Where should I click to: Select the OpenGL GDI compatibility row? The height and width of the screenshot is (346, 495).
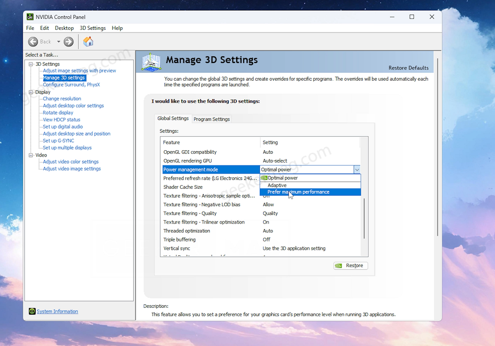pyautogui.click(x=261, y=152)
